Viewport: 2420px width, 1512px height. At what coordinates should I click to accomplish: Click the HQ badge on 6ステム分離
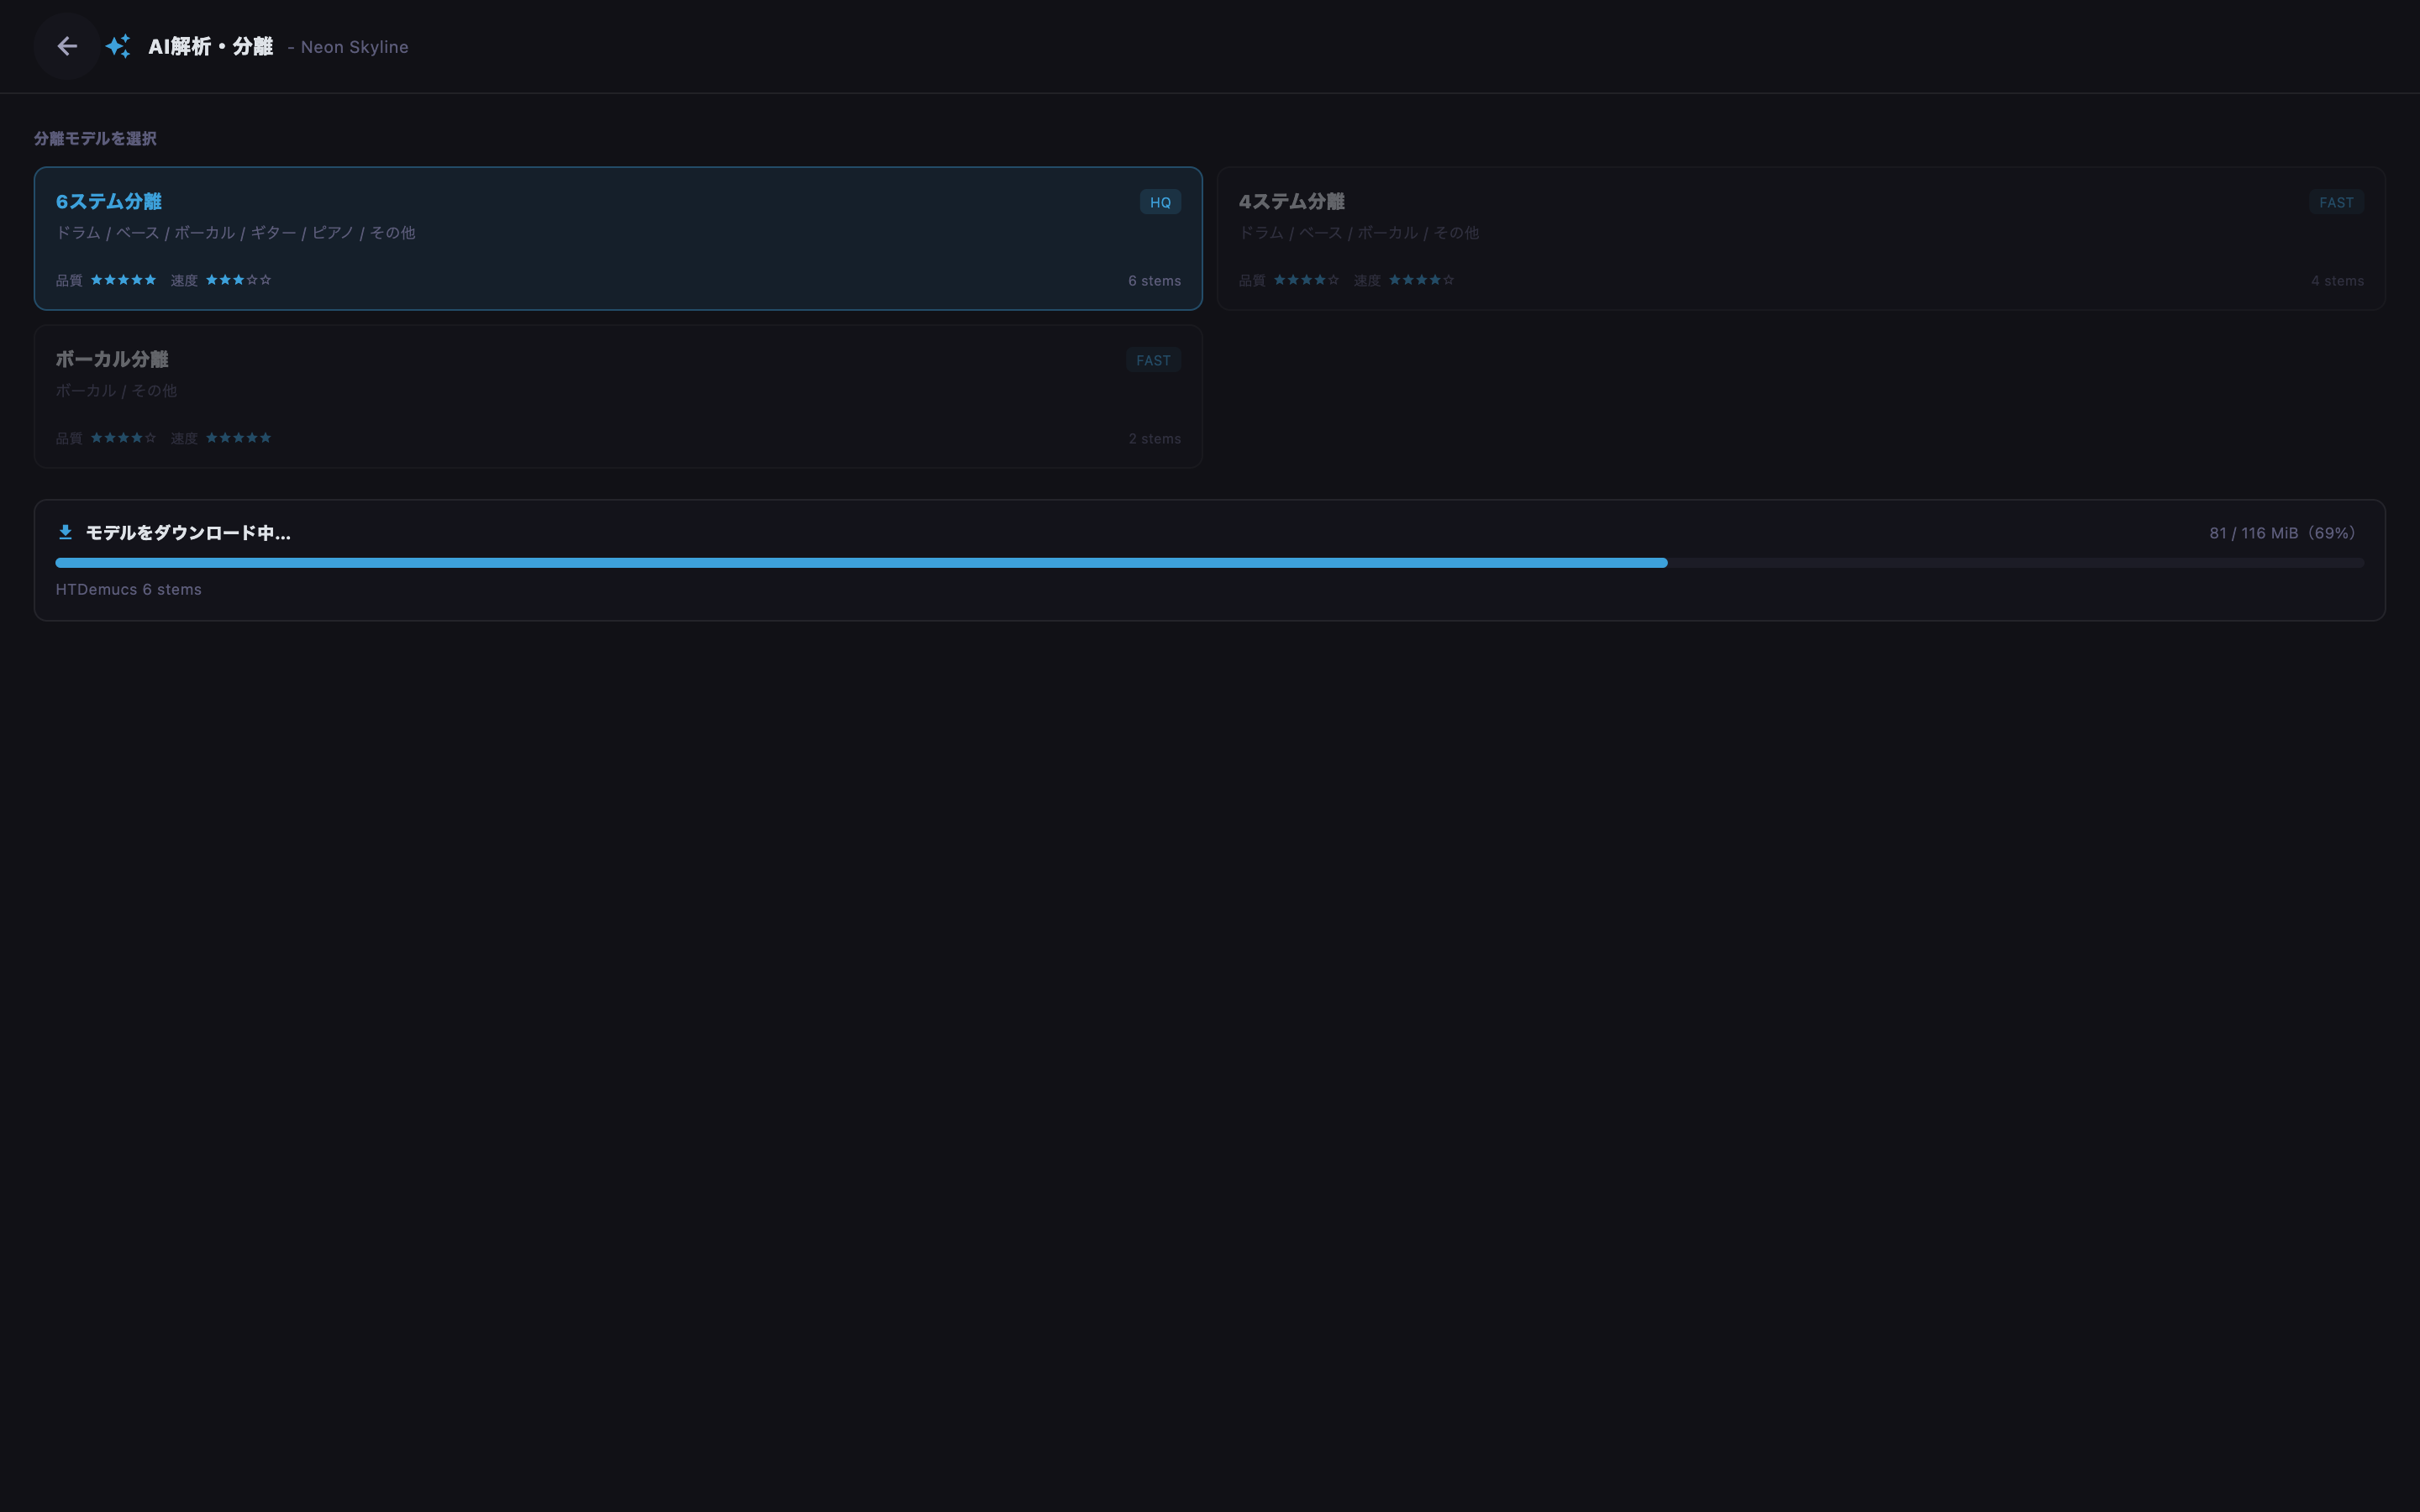click(1160, 202)
